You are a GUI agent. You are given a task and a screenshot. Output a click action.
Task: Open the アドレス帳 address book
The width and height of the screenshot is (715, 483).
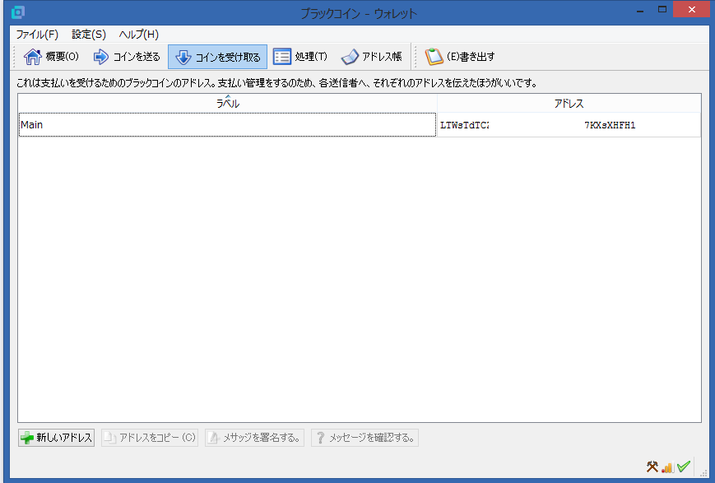point(371,57)
